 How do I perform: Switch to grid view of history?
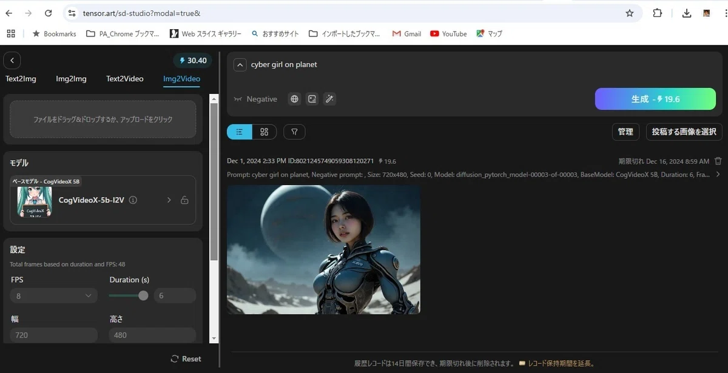click(x=265, y=132)
